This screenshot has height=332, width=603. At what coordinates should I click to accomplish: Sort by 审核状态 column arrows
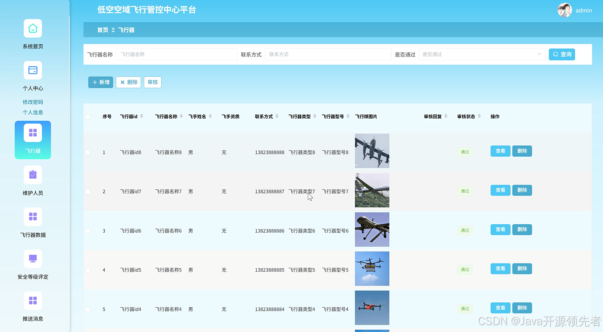(479, 116)
